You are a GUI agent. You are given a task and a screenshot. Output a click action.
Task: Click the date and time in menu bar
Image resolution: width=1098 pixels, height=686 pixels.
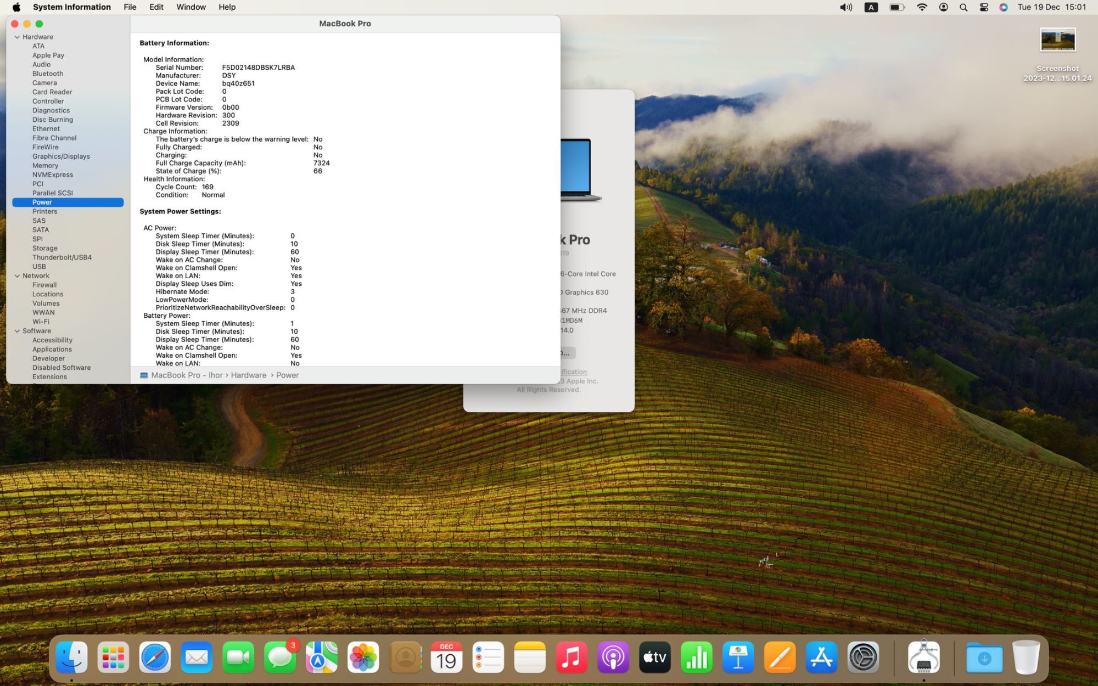click(1051, 7)
